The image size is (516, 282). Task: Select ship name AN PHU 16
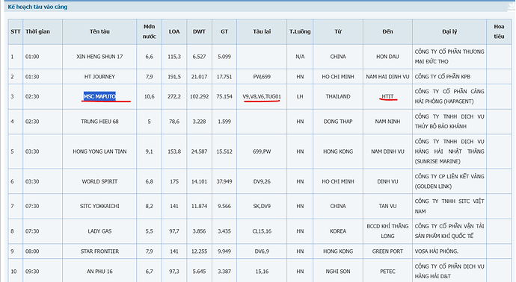coord(99,271)
